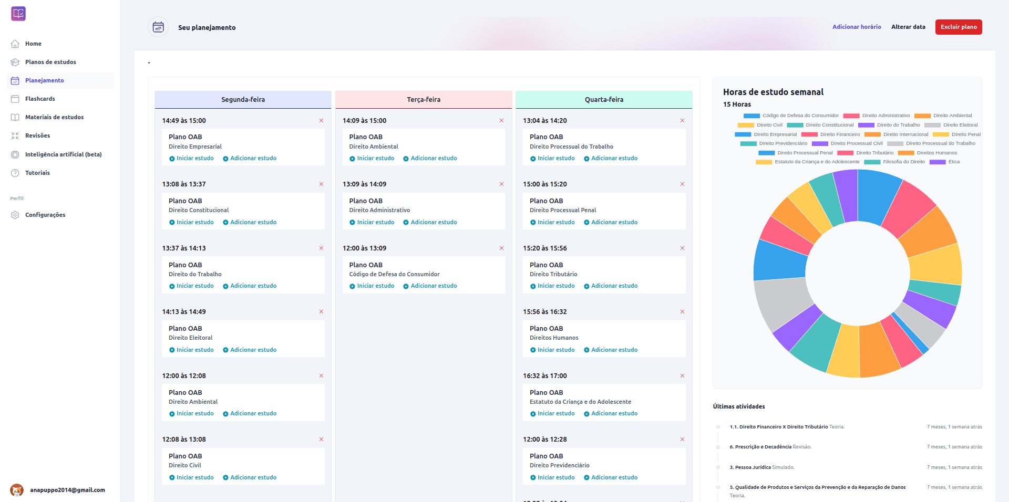Start studying Direito Empresarial via Iniciar estudo
1009x502 pixels.
point(191,158)
